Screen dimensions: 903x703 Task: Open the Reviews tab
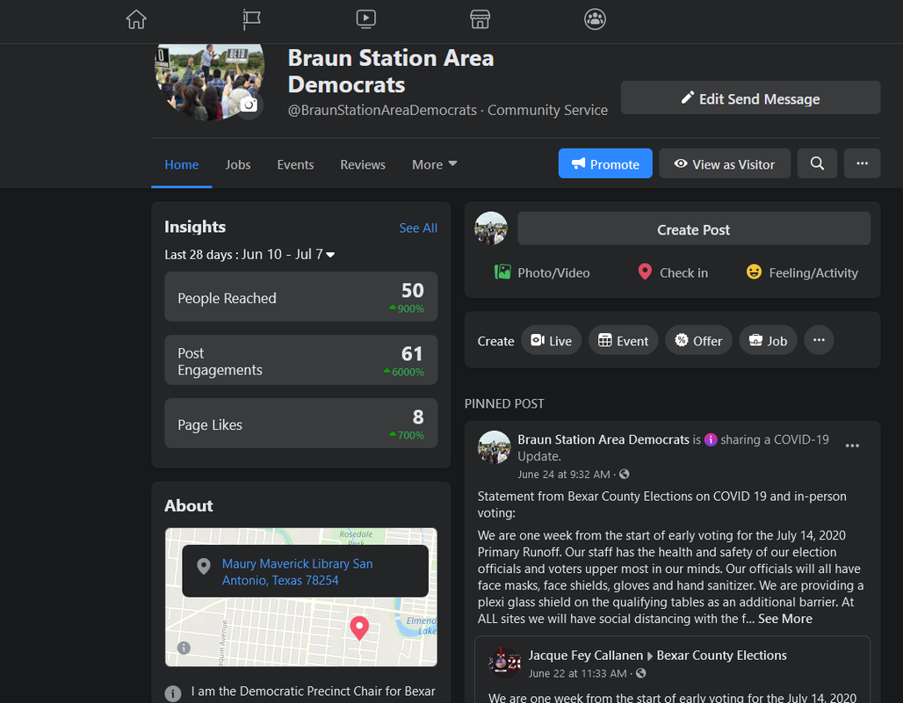click(x=363, y=165)
